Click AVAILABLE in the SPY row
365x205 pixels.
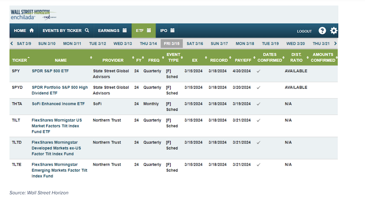[x=296, y=71]
